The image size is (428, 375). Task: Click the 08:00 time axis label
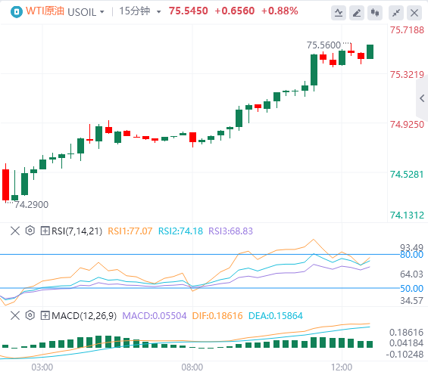pos(192,367)
